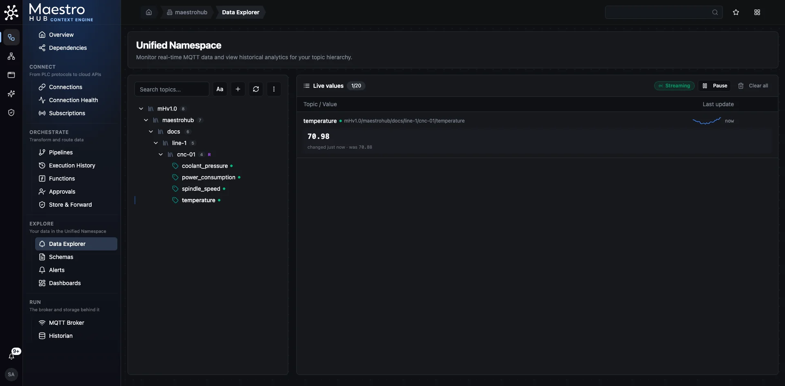Open the home breadcrumb icon
Screen dimensions: 785x386
(149, 12)
